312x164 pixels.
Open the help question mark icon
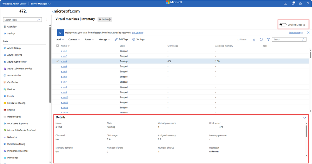pos(308,3)
